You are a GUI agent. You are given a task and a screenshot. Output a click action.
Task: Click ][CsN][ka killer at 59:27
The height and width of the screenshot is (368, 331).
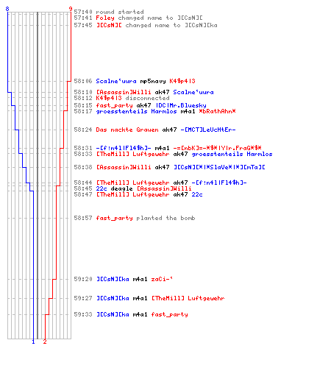[x=113, y=298]
